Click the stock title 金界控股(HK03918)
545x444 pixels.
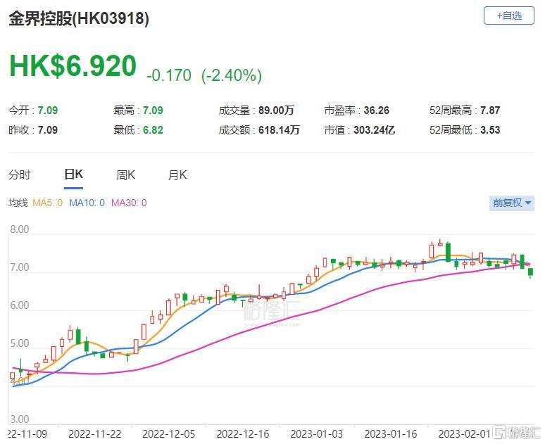coord(79,18)
